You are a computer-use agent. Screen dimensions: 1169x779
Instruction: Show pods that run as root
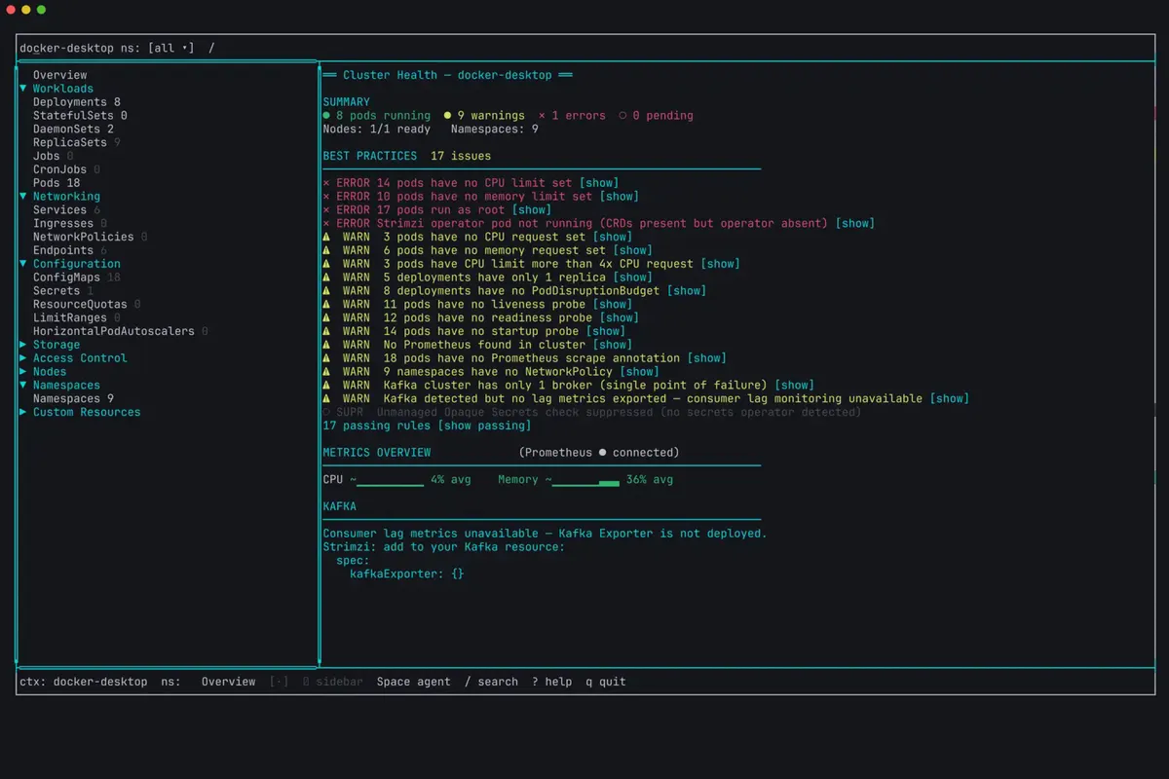click(x=532, y=210)
